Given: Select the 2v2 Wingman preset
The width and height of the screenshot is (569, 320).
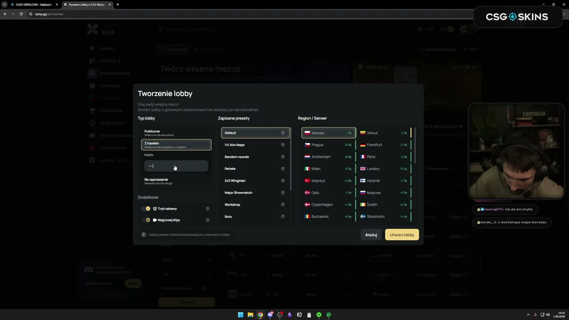Looking at the screenshot, I should click(x=256, y=181).
